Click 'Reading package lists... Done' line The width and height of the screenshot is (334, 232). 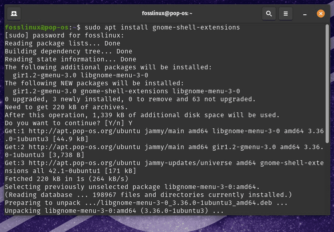tap(62, 43)
